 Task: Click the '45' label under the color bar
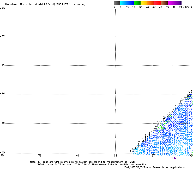[174, 7]
